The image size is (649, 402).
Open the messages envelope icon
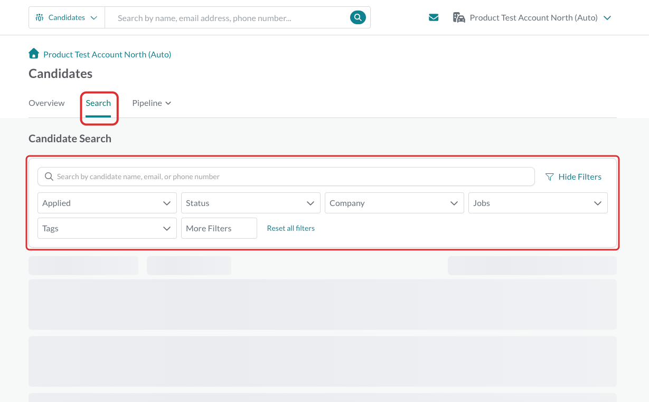coord(434,17)
